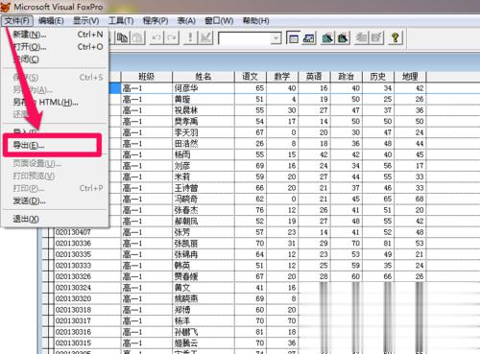Click the AutoForm toolbar icon
Image resolution: width=480 pixels, height=354 pixels.
(x=362, y=38)
